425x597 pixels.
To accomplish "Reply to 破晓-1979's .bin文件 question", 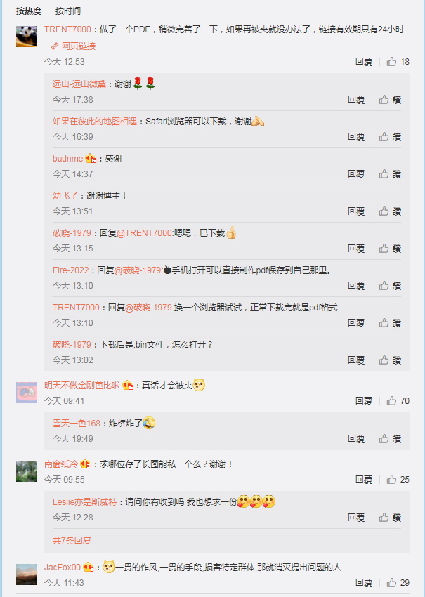I will 356,360.
